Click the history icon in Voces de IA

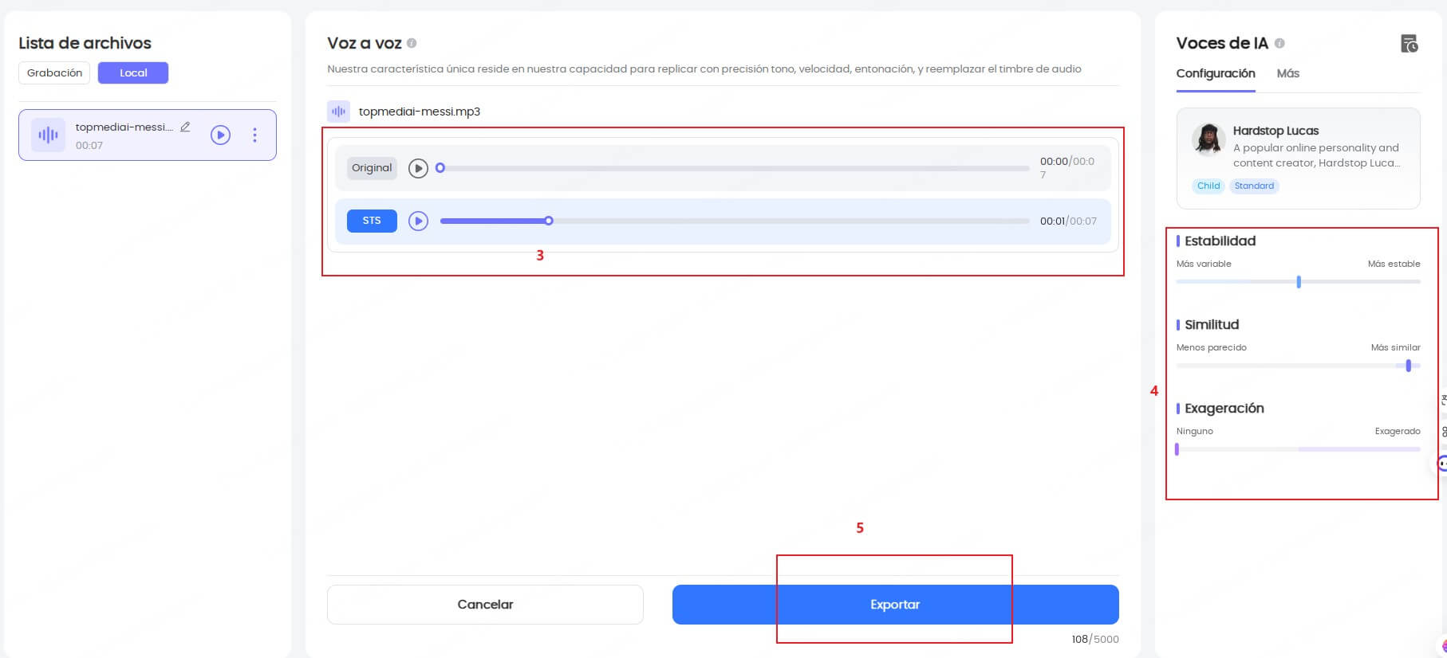tap(1410, 44)
